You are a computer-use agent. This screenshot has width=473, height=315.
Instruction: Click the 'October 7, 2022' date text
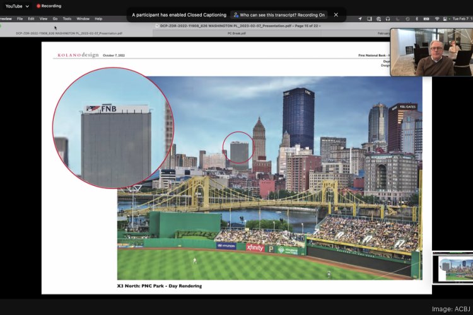(x=114, y=55)
